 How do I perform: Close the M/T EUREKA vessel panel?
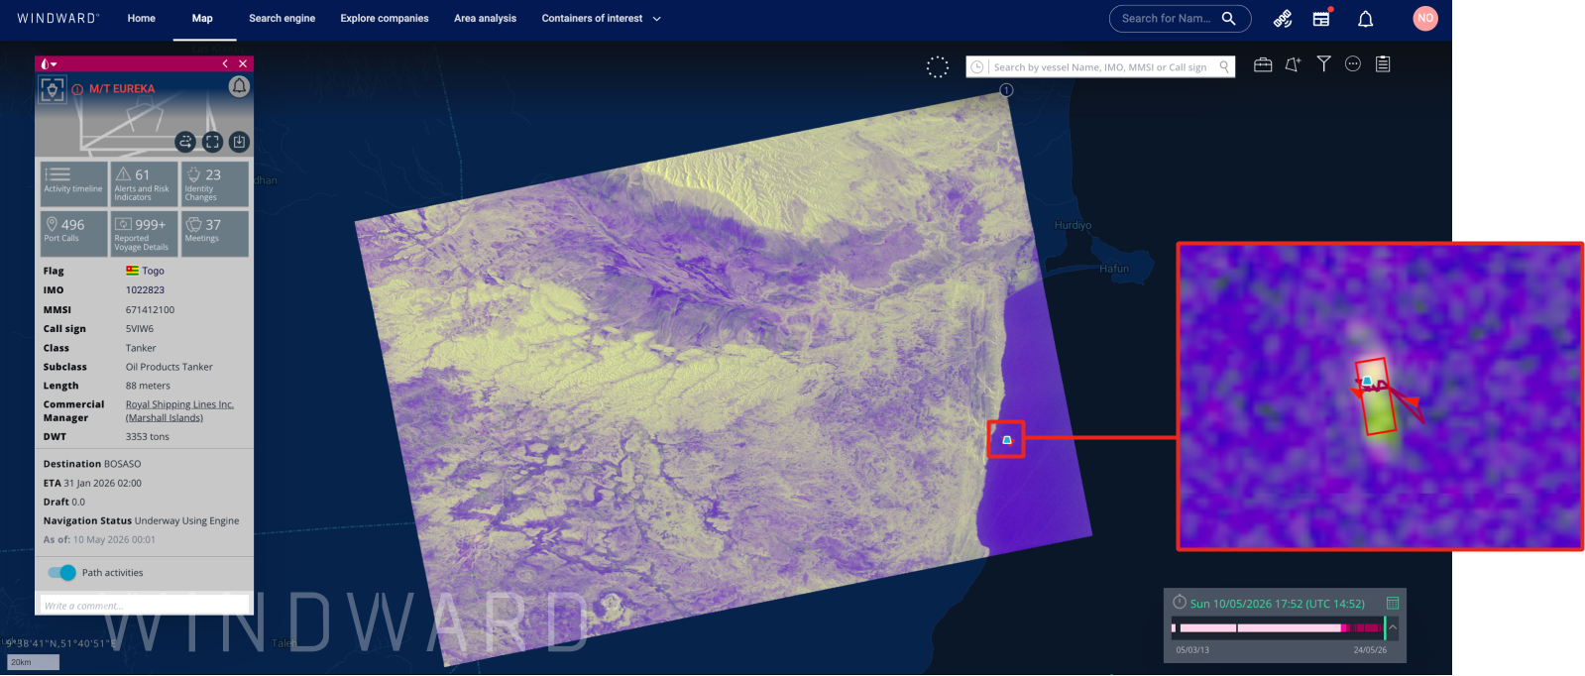pos(243,63)
